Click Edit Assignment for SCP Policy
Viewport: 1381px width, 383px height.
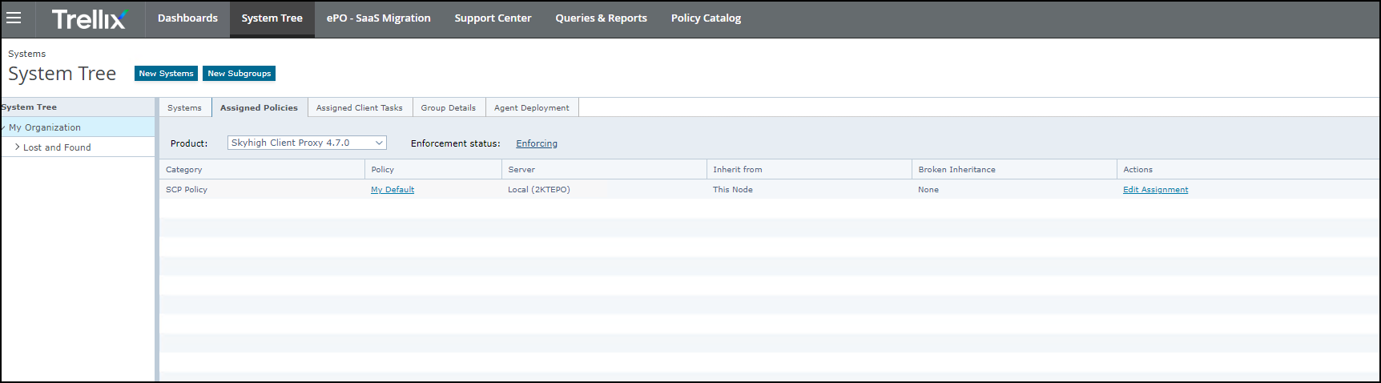tap(1155, 190)
